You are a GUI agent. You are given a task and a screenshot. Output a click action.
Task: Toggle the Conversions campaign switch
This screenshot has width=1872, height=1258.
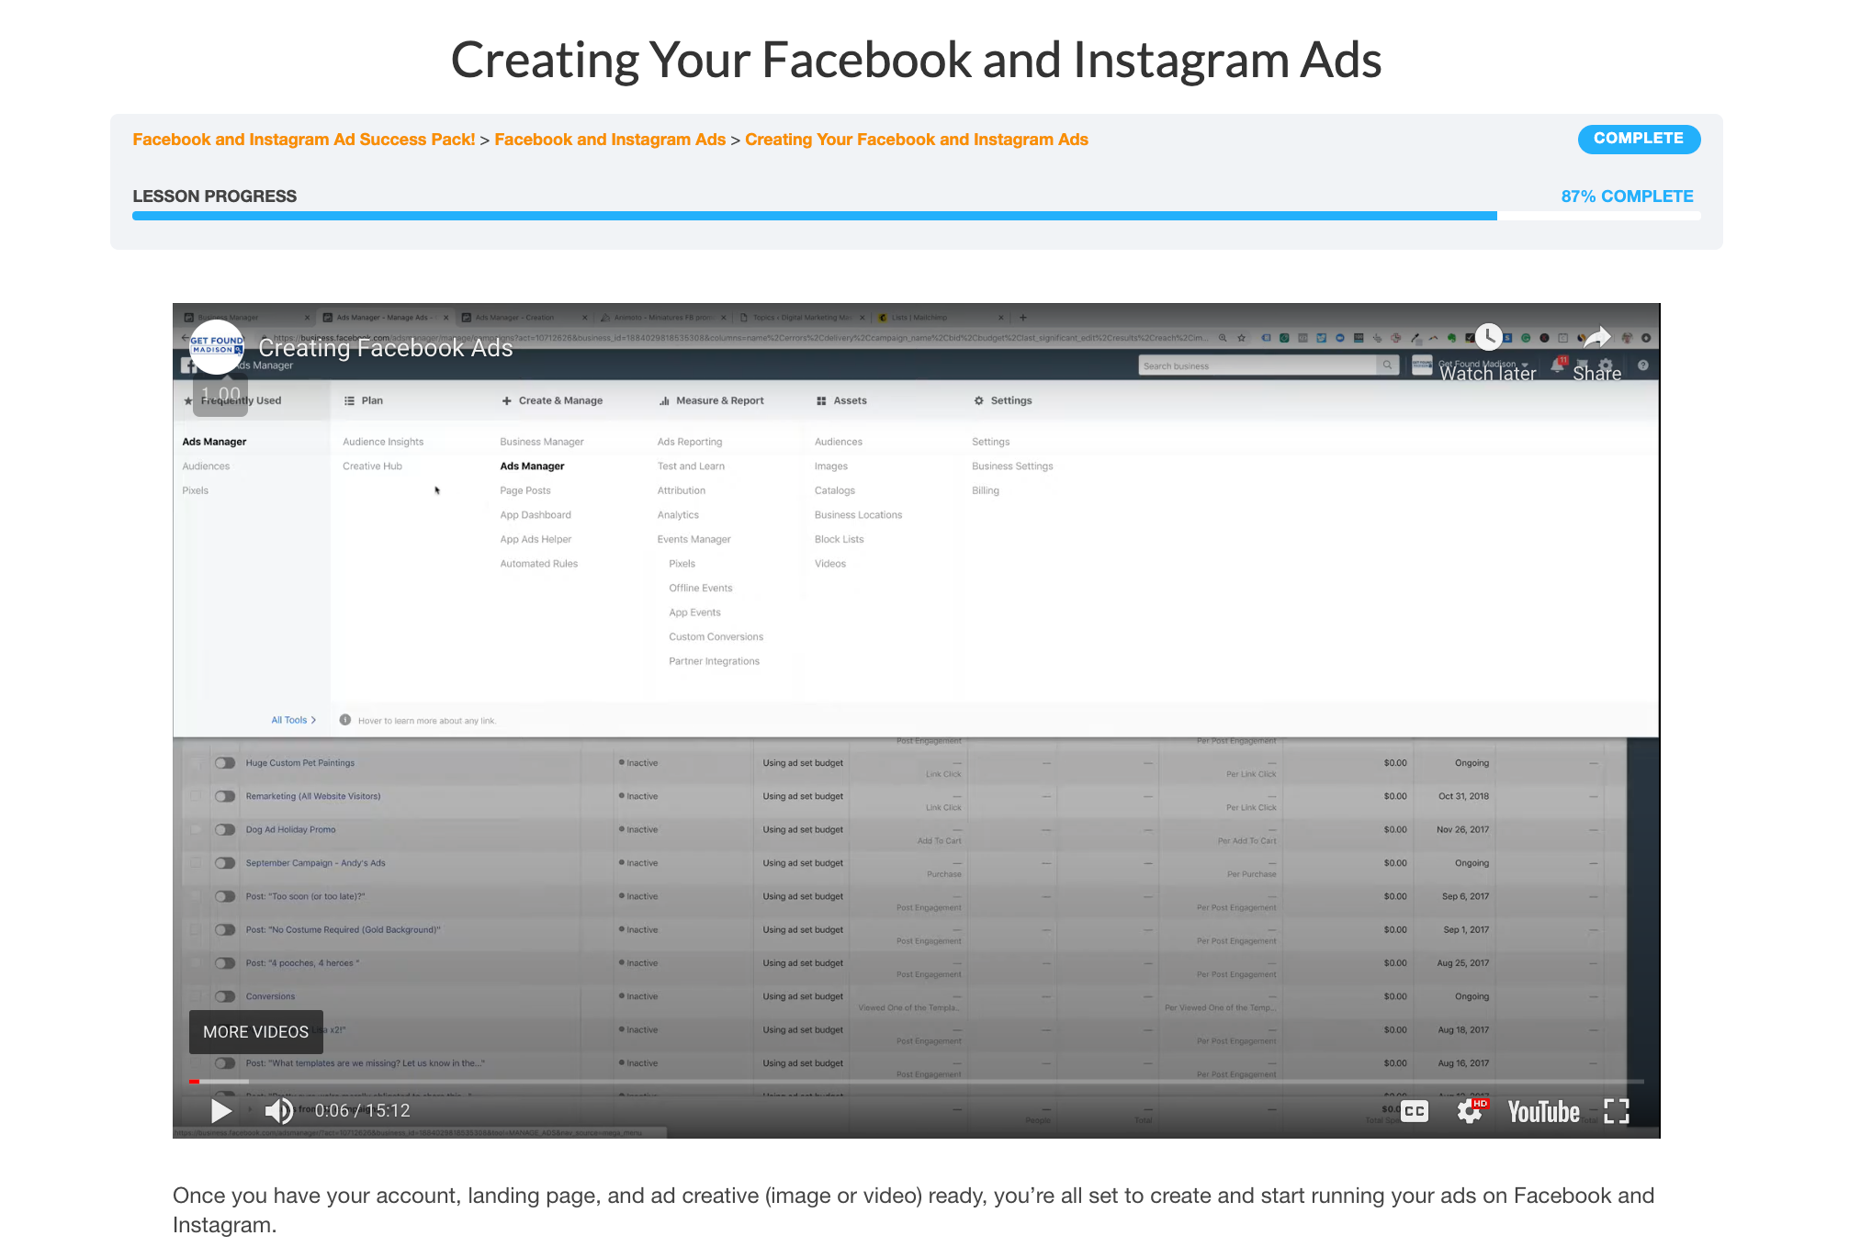pyautogui.click(x=225, y=996)
